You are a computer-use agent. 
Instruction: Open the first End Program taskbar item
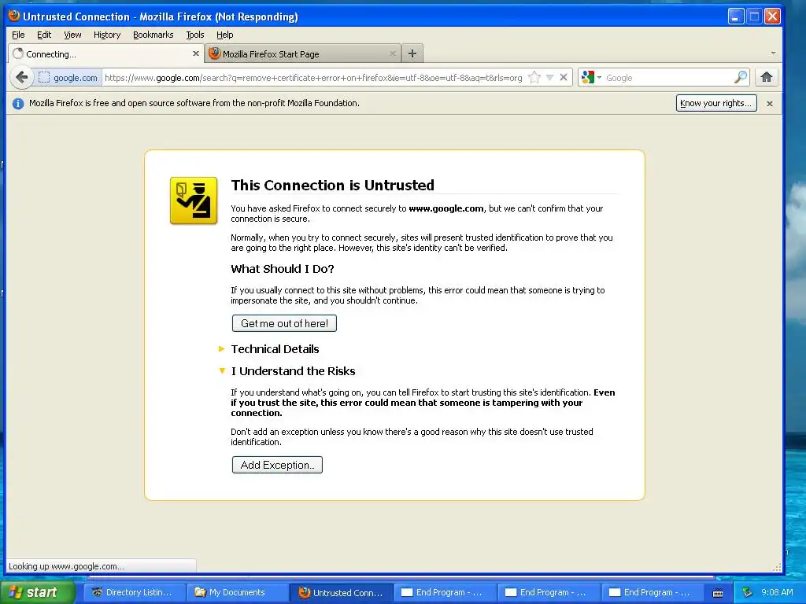tap(445, 592)
